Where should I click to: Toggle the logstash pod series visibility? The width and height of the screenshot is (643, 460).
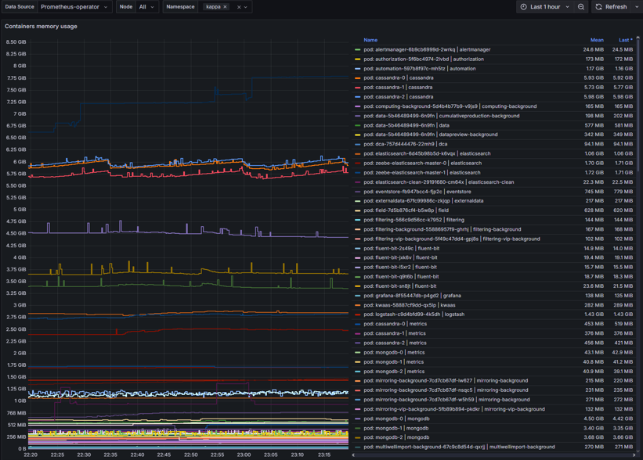[414, 314]
